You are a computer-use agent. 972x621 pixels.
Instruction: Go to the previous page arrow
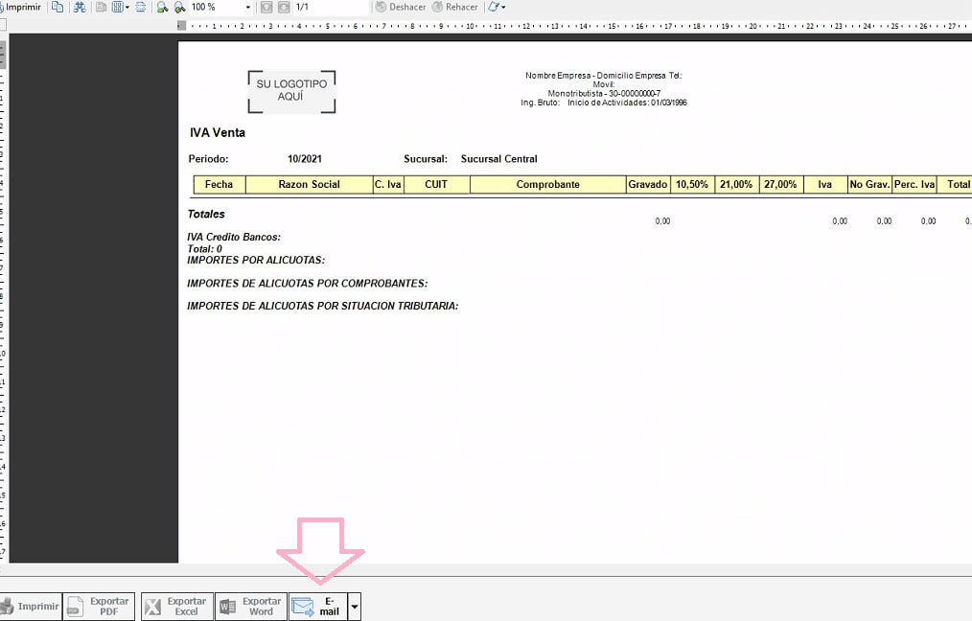[266, 7]
